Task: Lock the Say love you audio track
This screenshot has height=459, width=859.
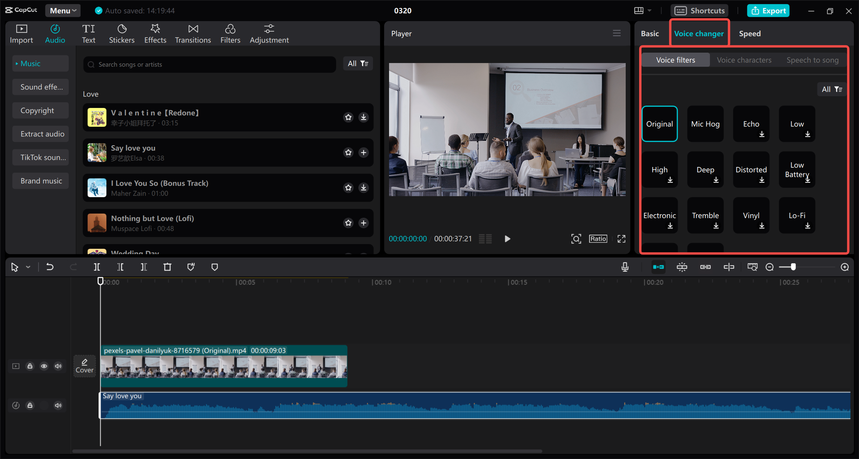Action: tap(30, 405)
